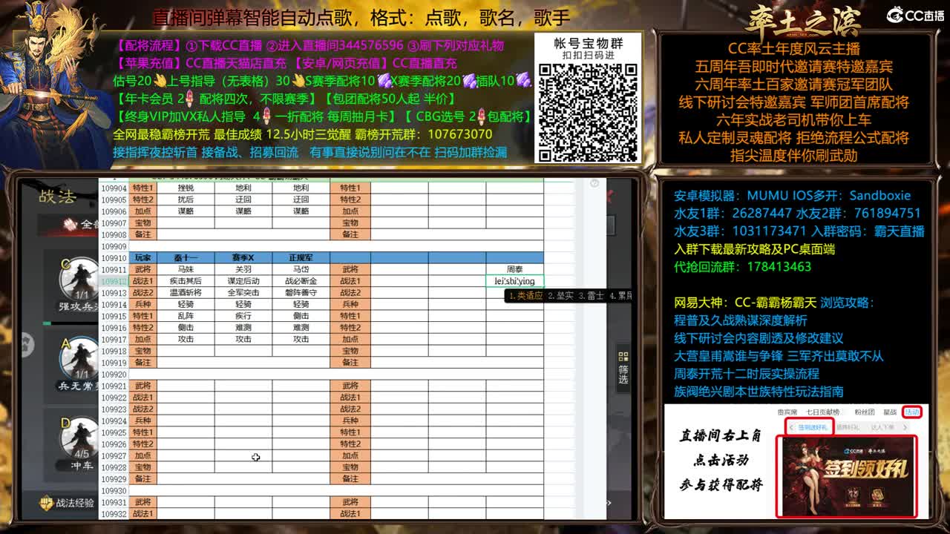Viewport: 950px width, 534px height.
Task: Choose IME candidate 2.垒实
Action: tap(562, 295)
